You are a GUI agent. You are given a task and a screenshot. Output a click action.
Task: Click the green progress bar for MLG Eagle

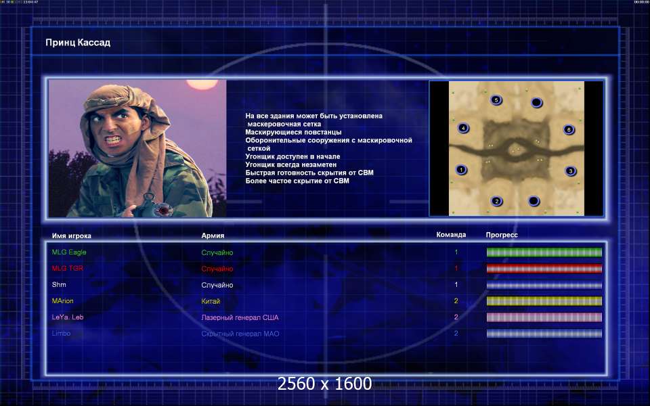click(x=544, y=252)
